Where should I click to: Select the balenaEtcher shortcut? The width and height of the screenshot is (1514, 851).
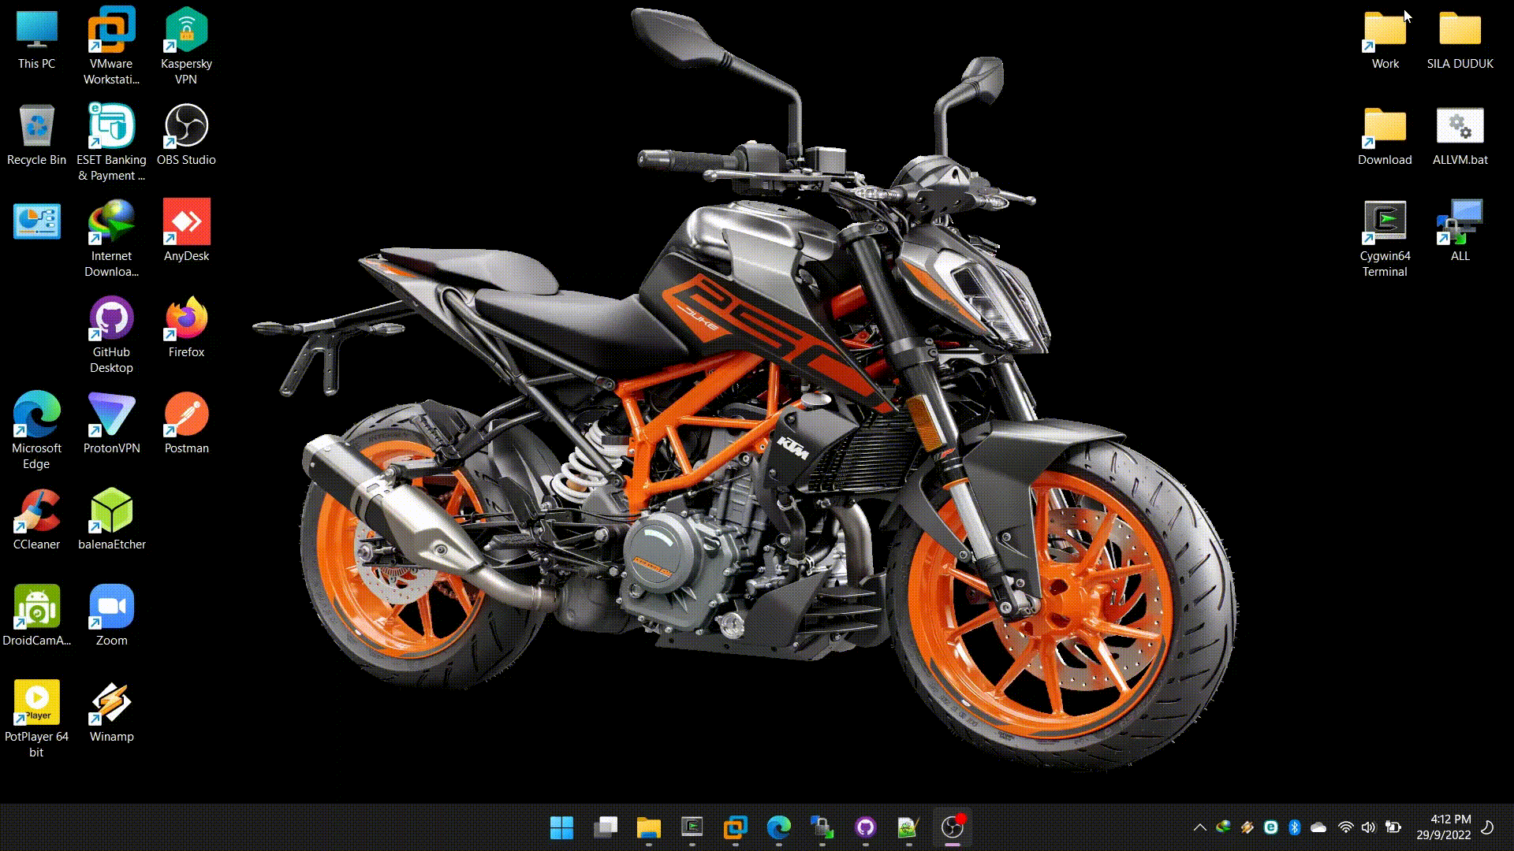pyautogui.click(x=111, y=511)
